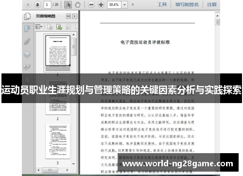Select page 3 thumbnail

(58, 141)
